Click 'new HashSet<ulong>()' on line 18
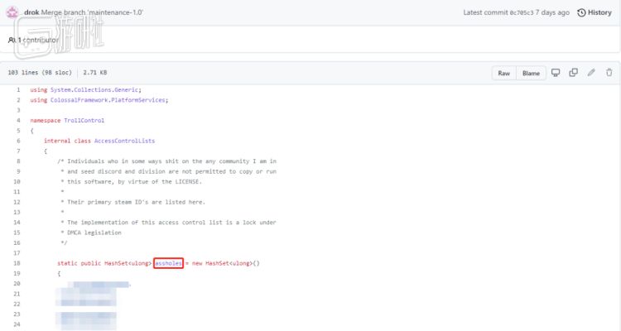This screenshot has width=621, height=331. coord(226,263)
